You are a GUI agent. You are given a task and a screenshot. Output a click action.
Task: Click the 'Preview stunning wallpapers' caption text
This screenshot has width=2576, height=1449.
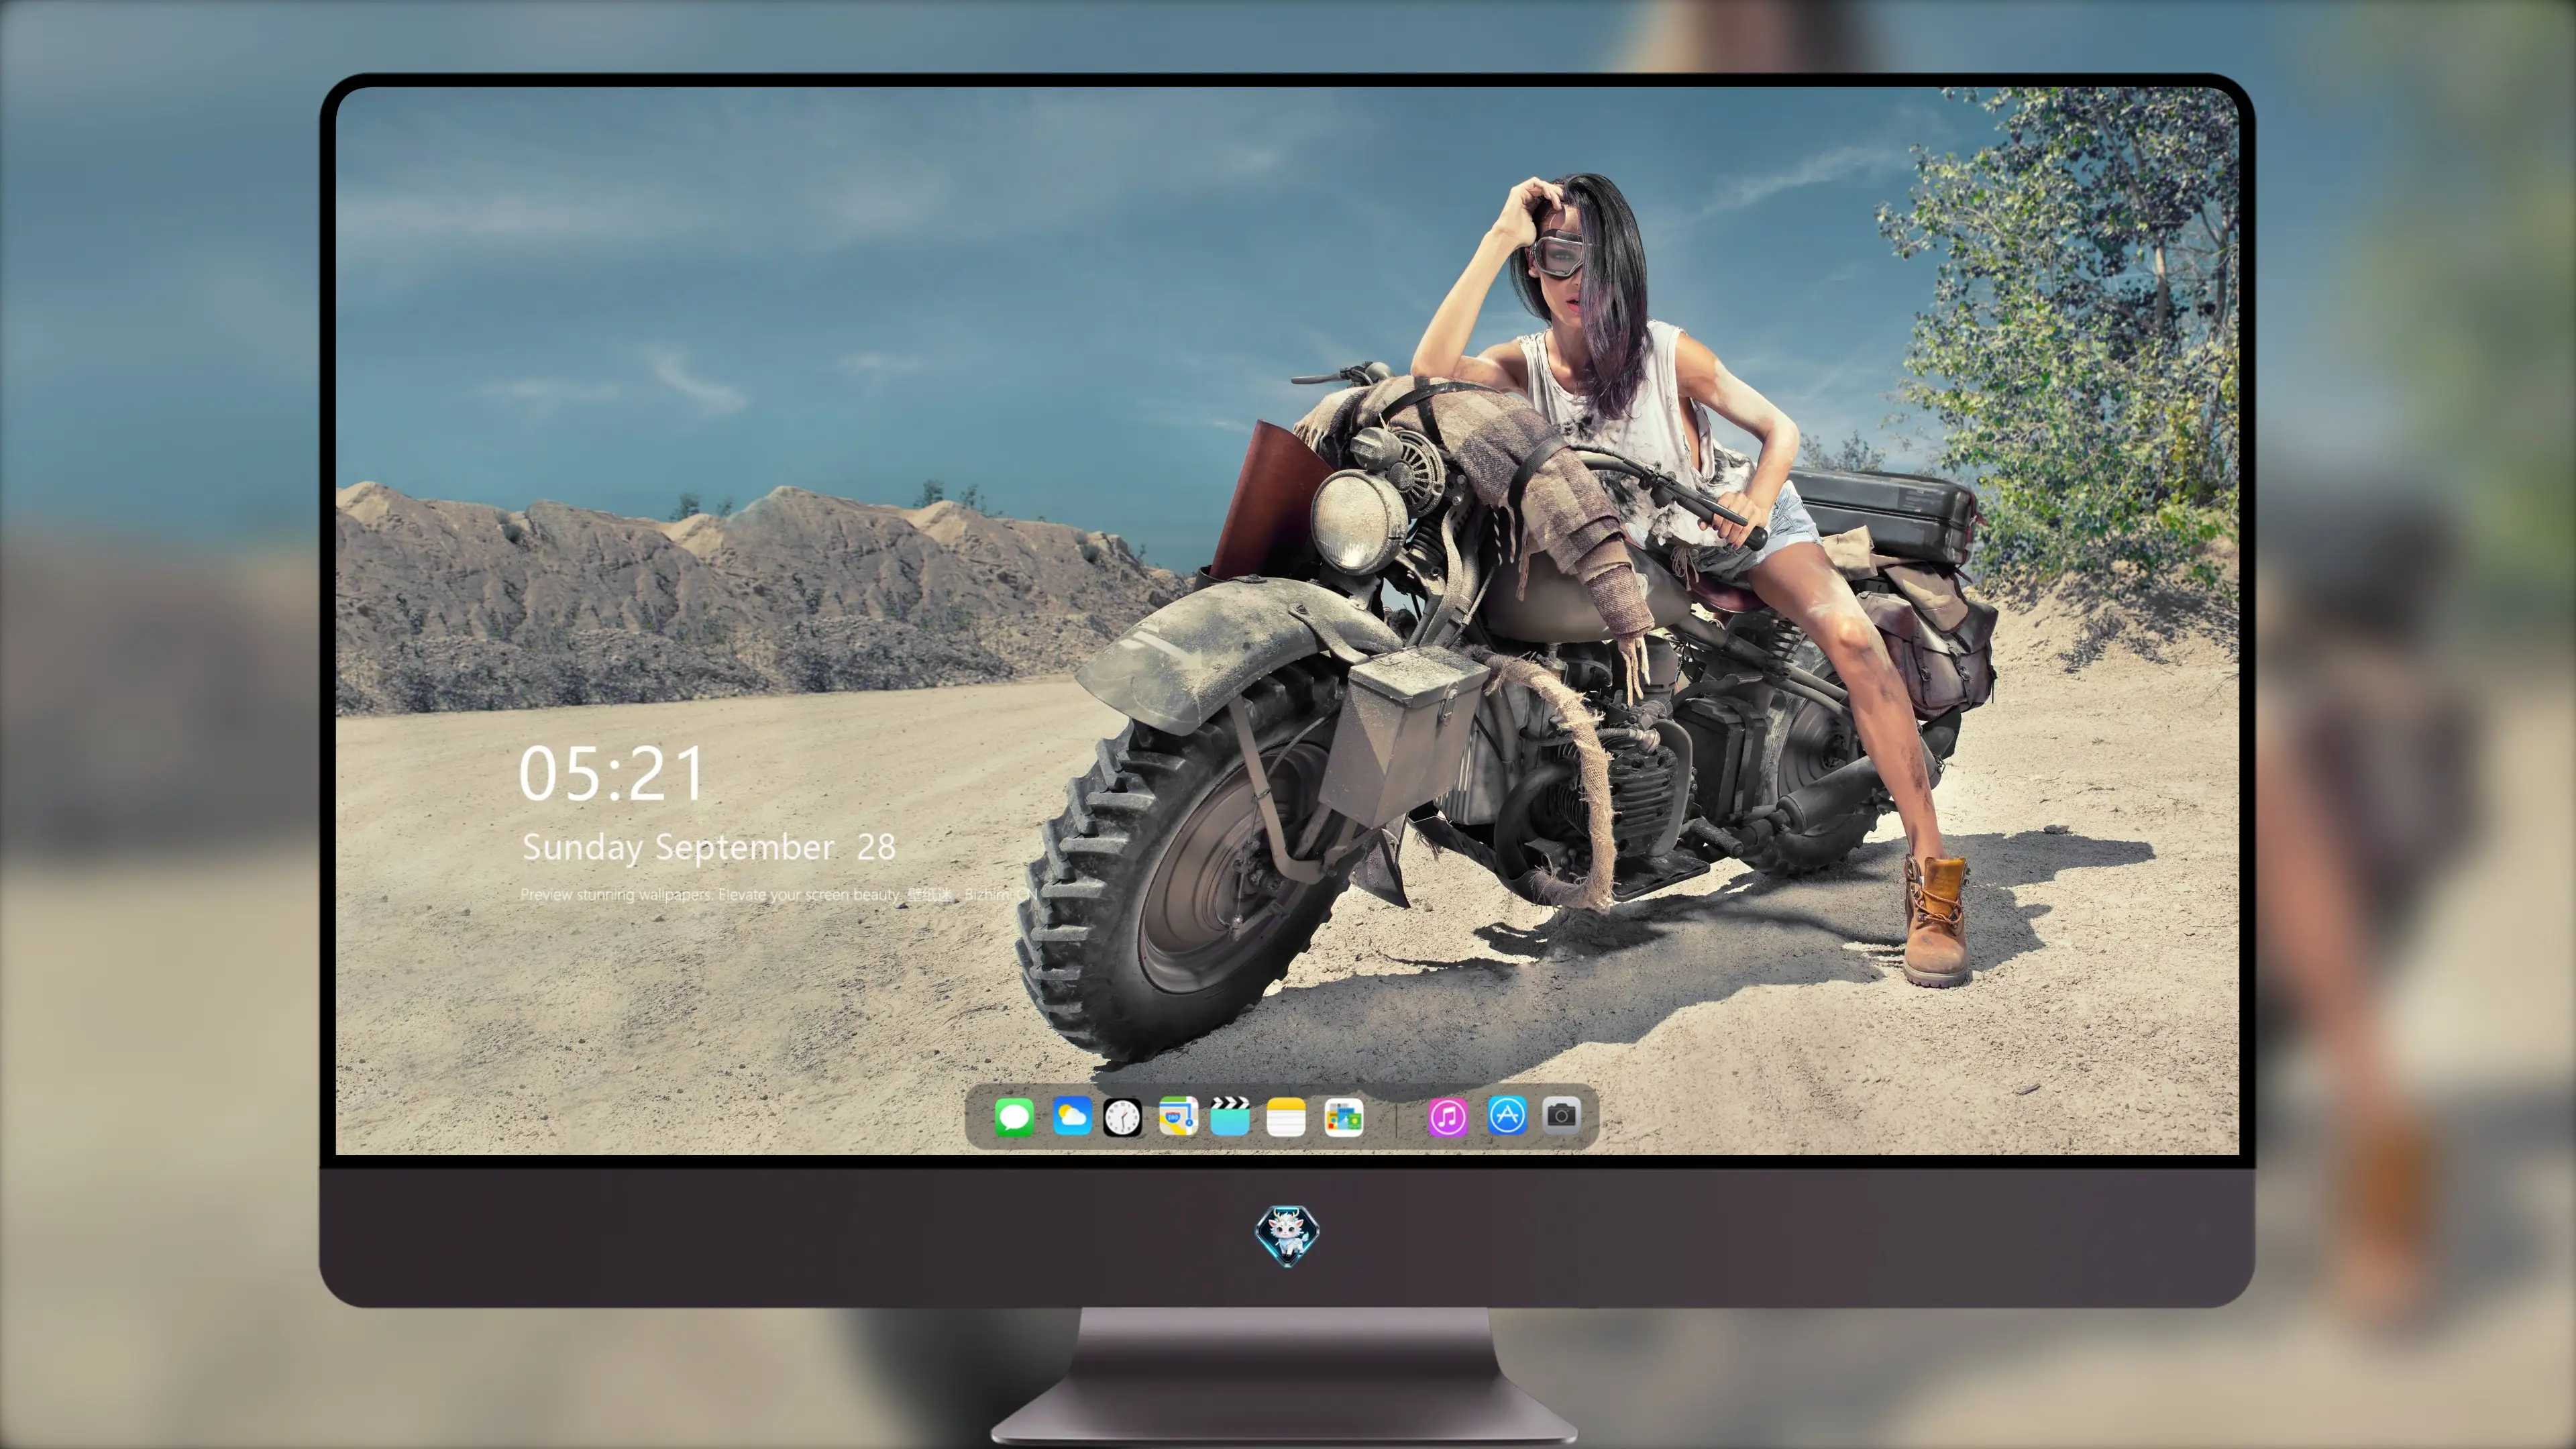778,894
